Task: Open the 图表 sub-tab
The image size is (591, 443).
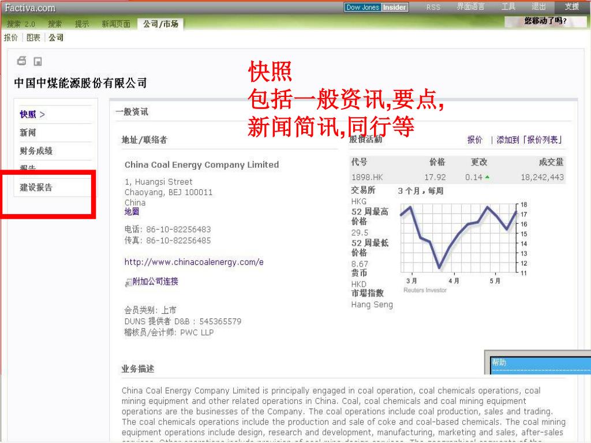Action: [33, 37]
